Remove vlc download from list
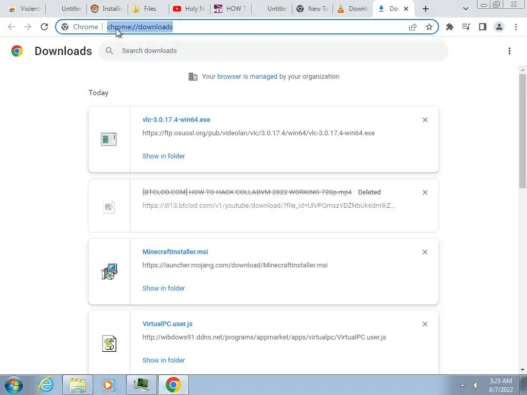 425,120
